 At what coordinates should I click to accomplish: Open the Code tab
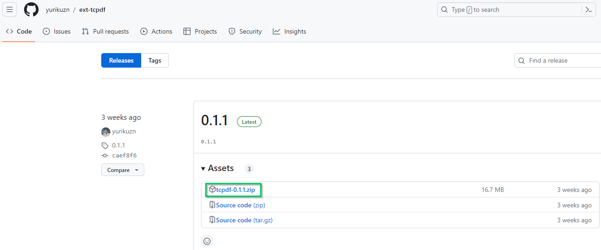coord(19,31)
